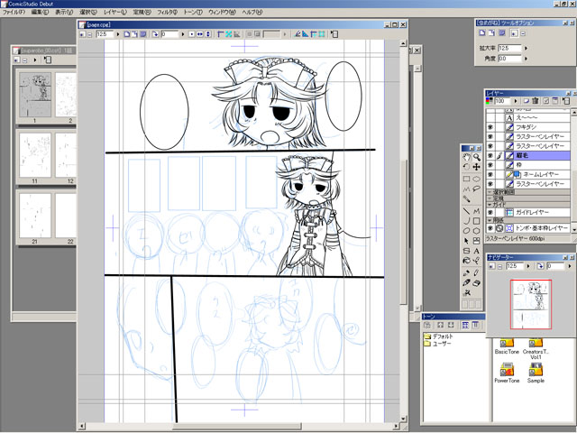
Task: Hide トンボ・基本枠レイヤー via eye icon
Action: point(490,228)
